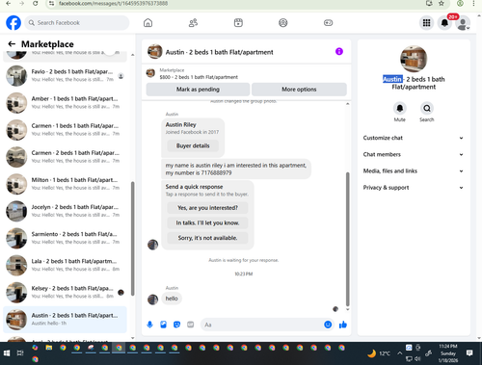Open the Amber 1 beds conversation
Viewport: 482px width, 365px height.
pyautogui.click(x=65, y=103)
